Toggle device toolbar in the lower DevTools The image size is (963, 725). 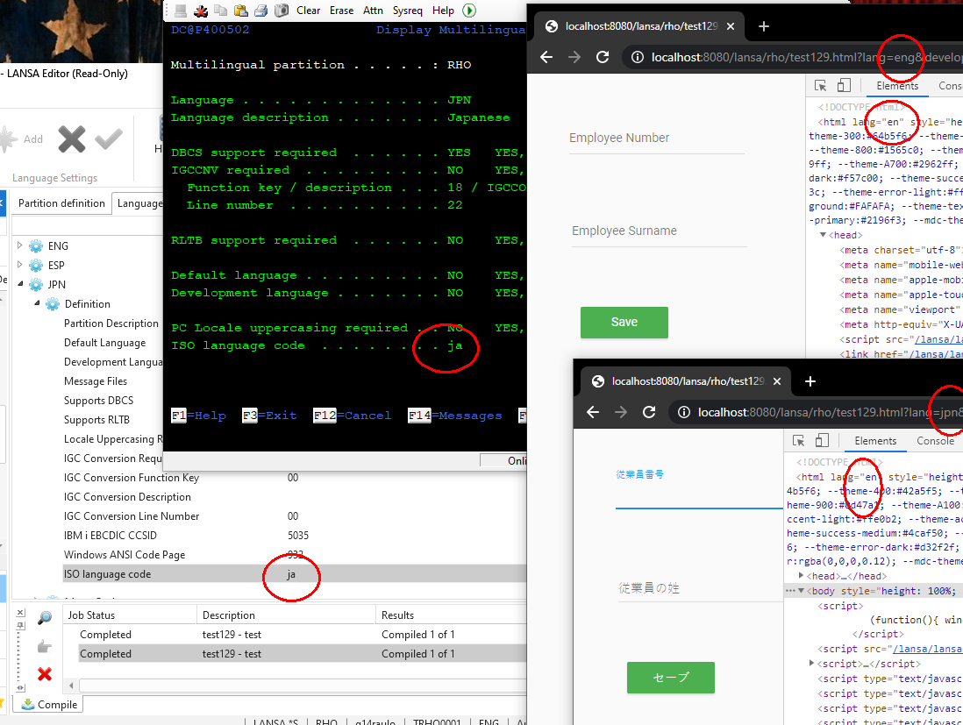point(822,440)
